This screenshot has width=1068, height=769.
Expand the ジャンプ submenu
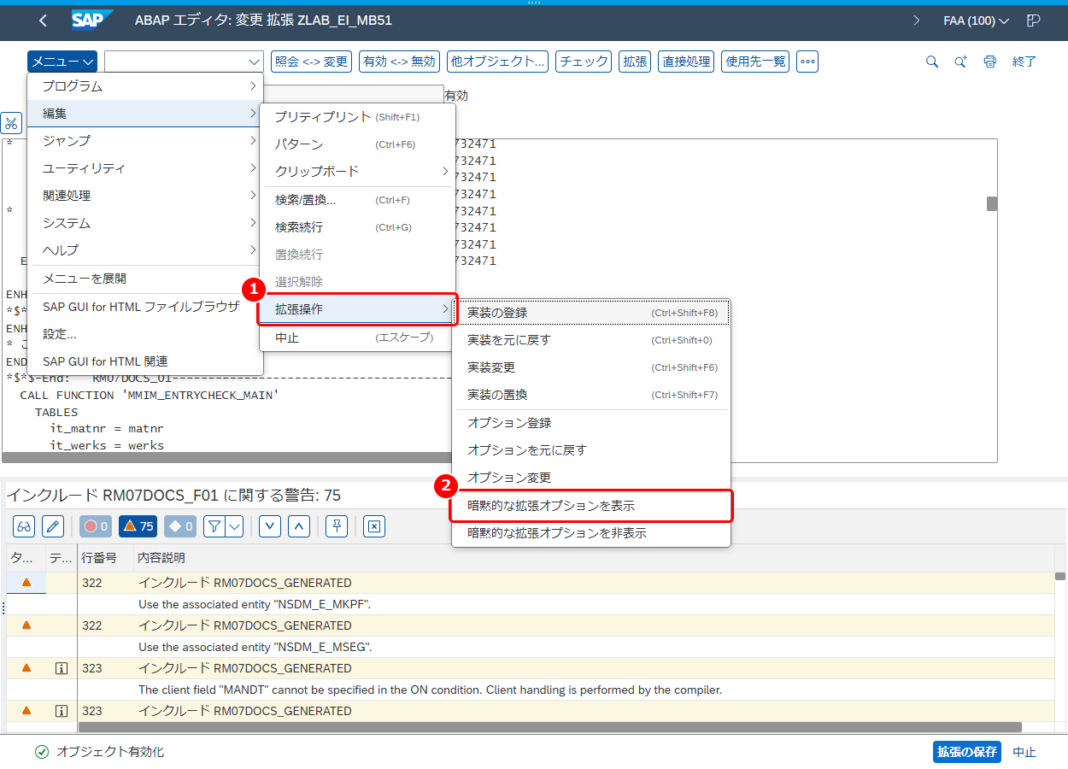[145, 141]
